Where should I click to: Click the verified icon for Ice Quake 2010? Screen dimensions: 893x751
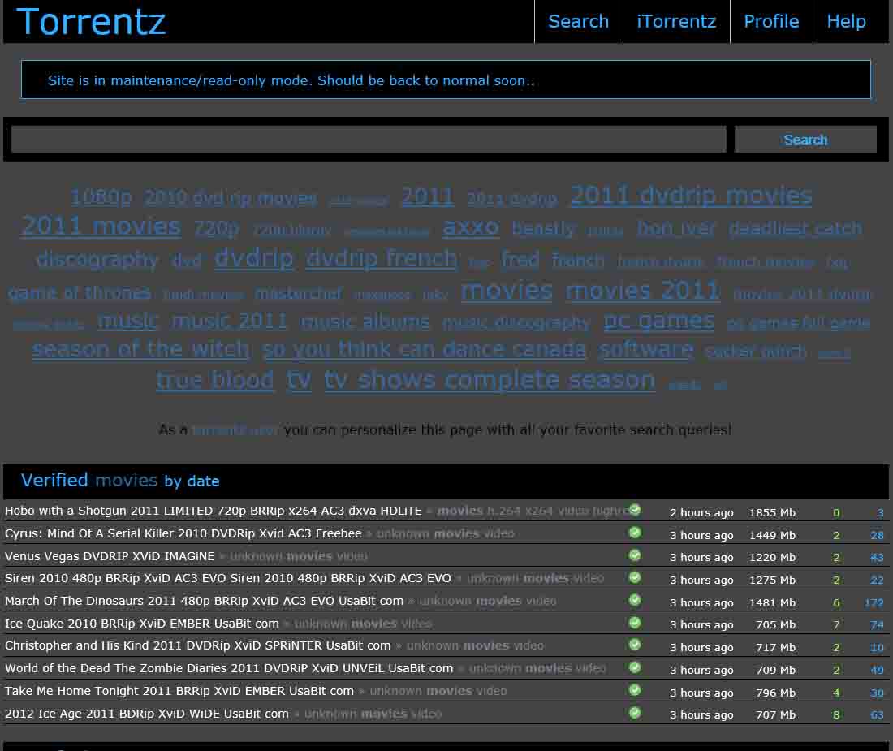point(635,623)
